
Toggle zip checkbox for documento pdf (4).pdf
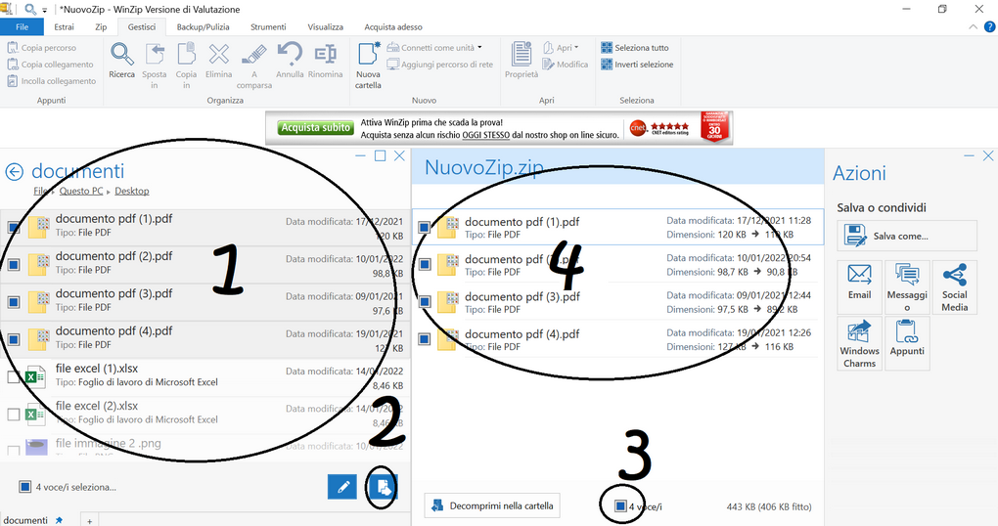(x=425, y=339)
